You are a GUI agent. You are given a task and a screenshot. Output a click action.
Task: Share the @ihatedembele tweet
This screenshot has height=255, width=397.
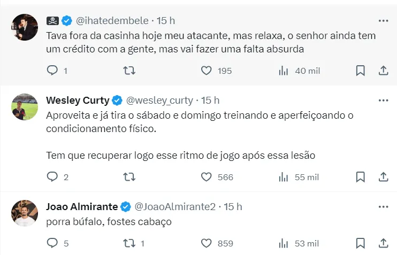(383, 71)
